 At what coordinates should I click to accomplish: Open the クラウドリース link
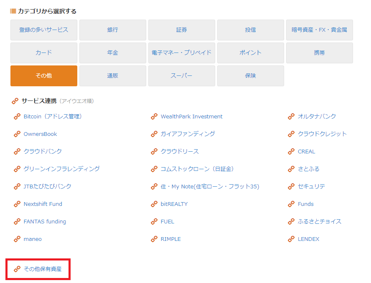click(x=180, y=151)
